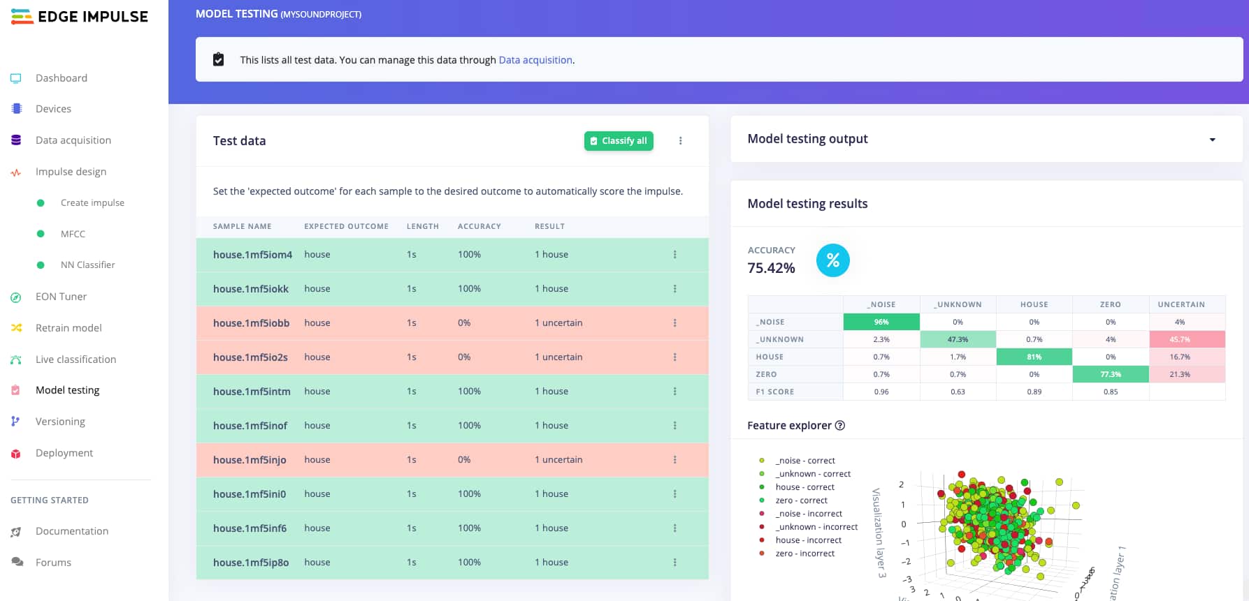Toggle 'zero - correct' legend entry
The height and width of the screenshot is (601, 1249).
coord(801,500)
